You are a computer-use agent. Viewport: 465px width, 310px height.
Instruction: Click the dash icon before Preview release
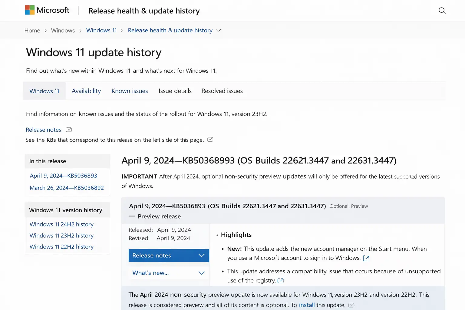(132, 216)
